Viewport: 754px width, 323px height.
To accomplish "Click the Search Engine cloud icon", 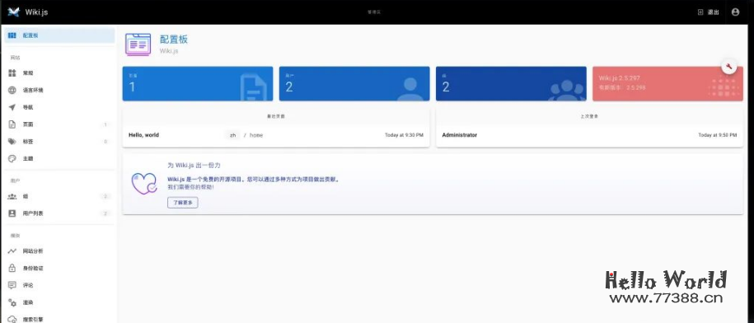I will pyautogui.click(x=12, y=319).
